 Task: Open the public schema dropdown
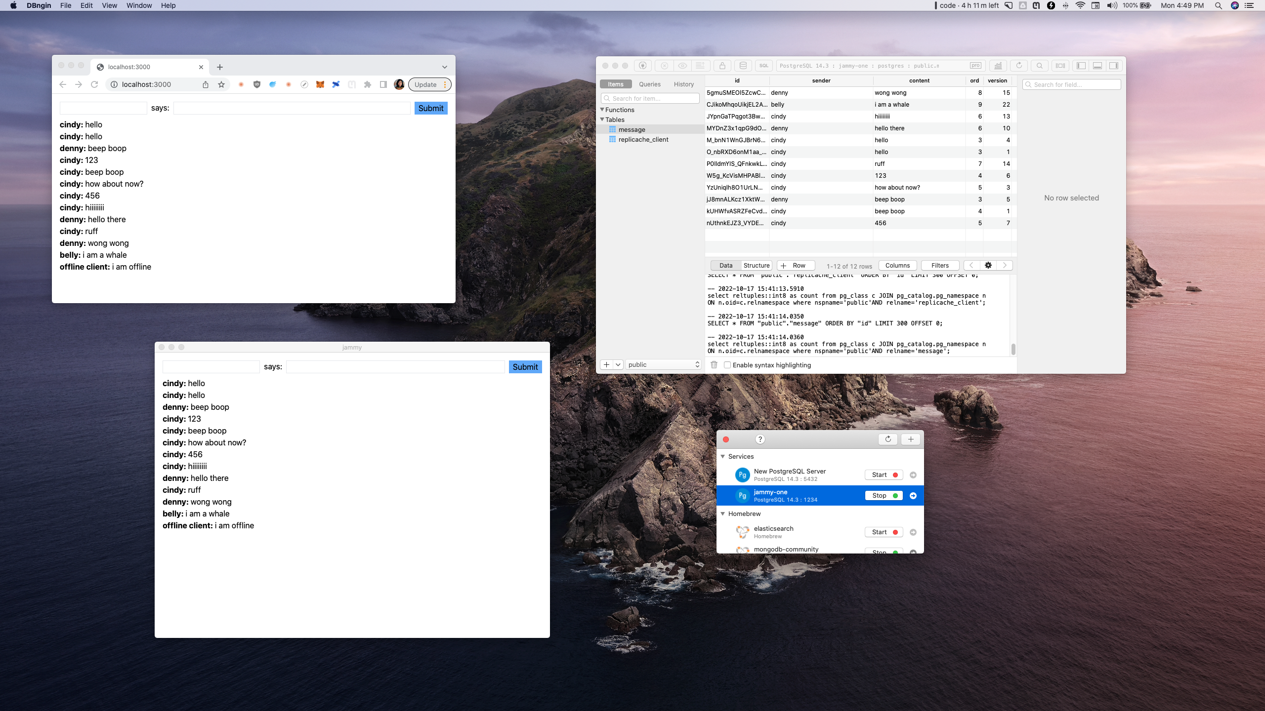tap(664, 364)
